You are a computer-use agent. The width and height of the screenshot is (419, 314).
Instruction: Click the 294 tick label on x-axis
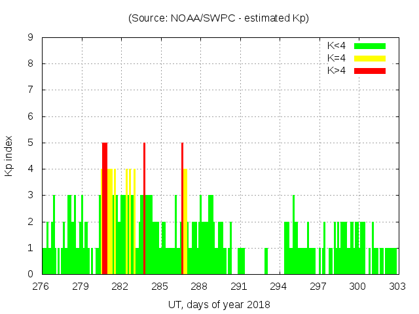click(x=279, y=287)
